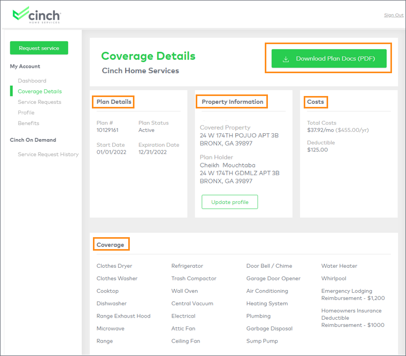Open Service Request History

coord(48,154)
